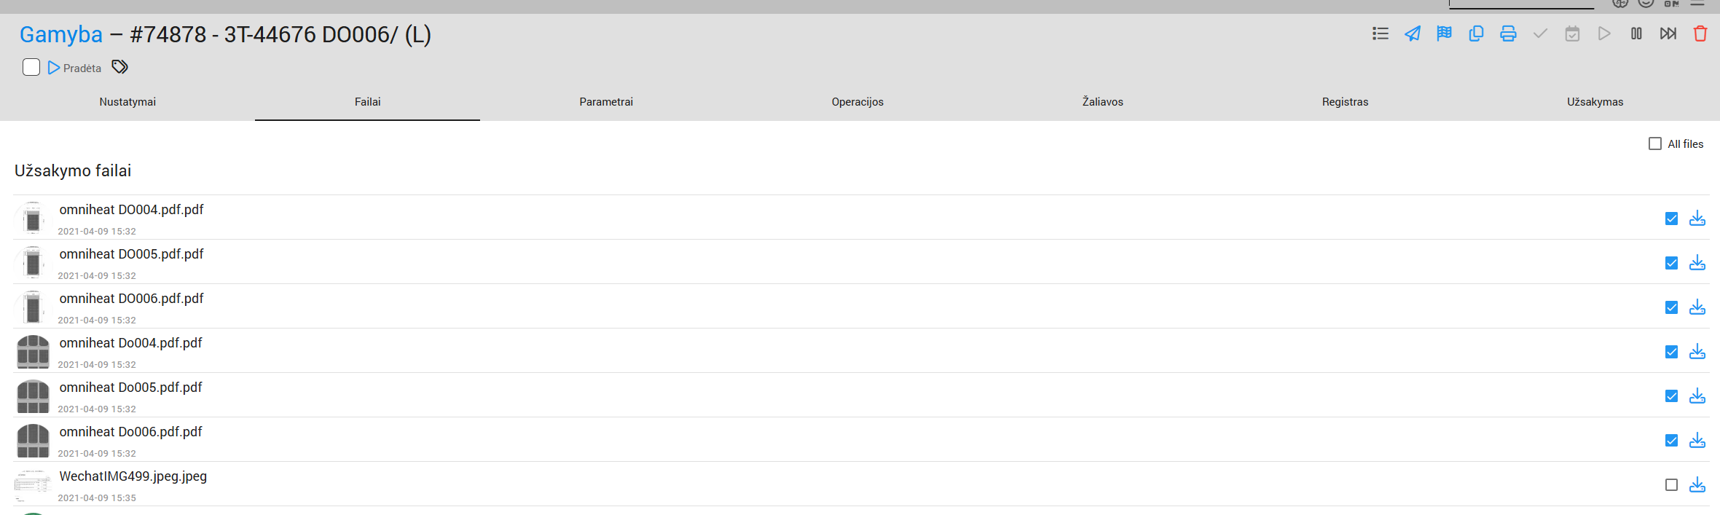Image resolution: width=1720 pixels, height=515 pixels.
Task: Click the checkered flag icon
Action: pos(1444,34)
